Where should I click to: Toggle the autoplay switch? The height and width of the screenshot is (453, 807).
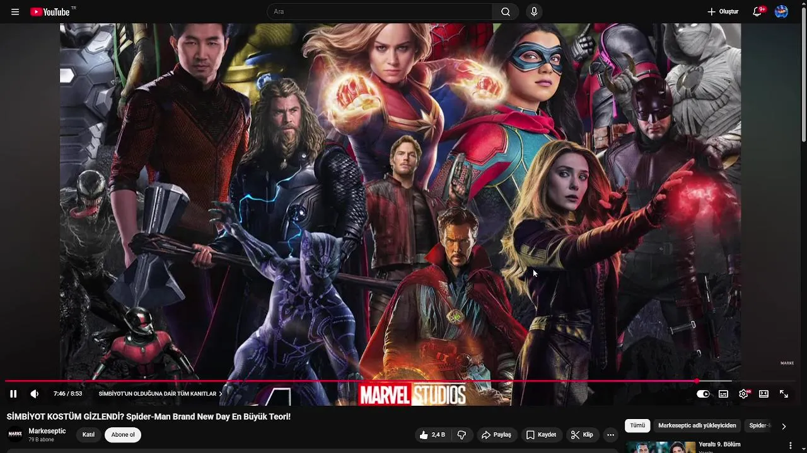click(703, 394)
